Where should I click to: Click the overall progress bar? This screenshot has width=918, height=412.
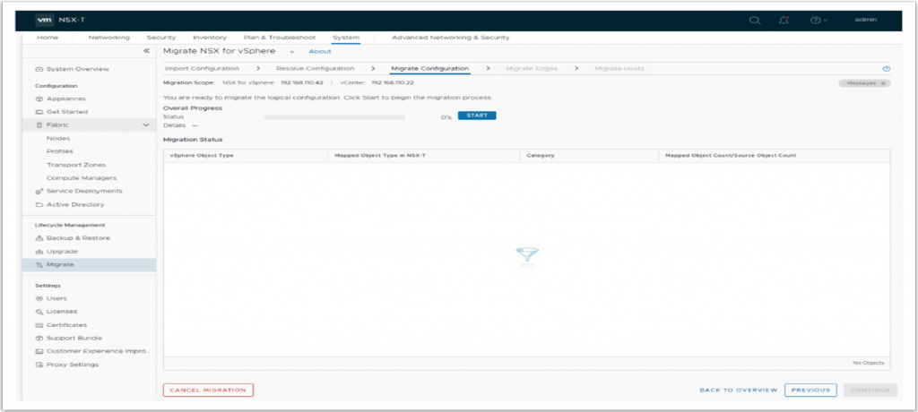[x=334, y=117]
